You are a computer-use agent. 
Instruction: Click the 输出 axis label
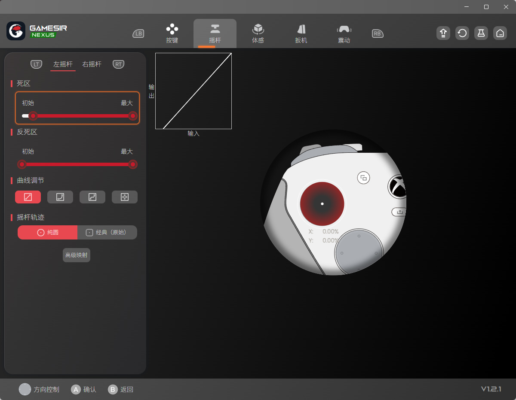(x=151, y=91)
